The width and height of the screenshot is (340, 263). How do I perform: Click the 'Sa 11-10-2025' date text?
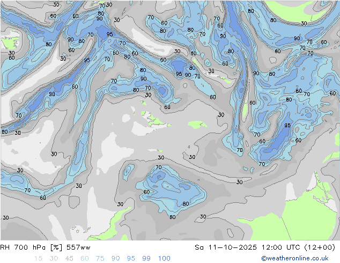point(226,247)
